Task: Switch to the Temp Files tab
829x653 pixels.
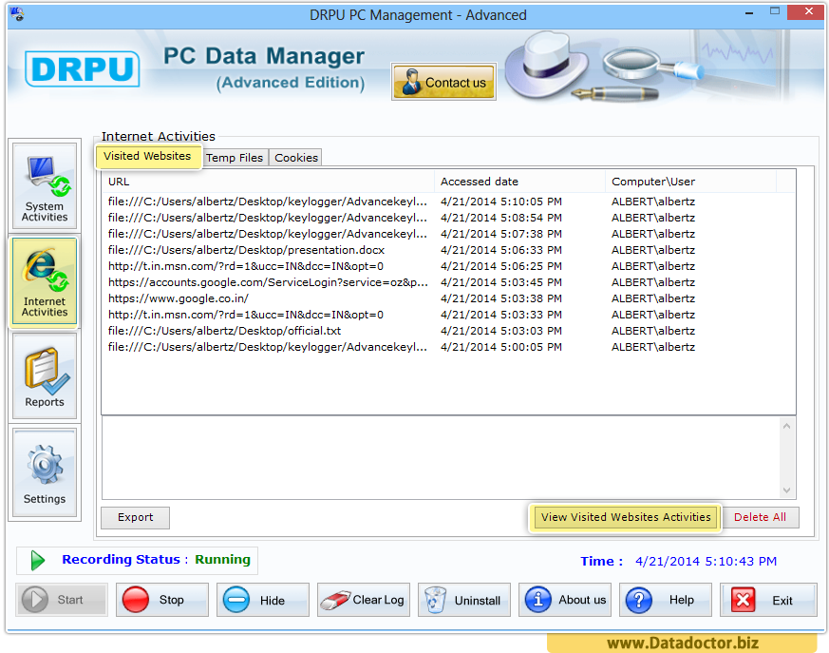Action: coord(235,158)
